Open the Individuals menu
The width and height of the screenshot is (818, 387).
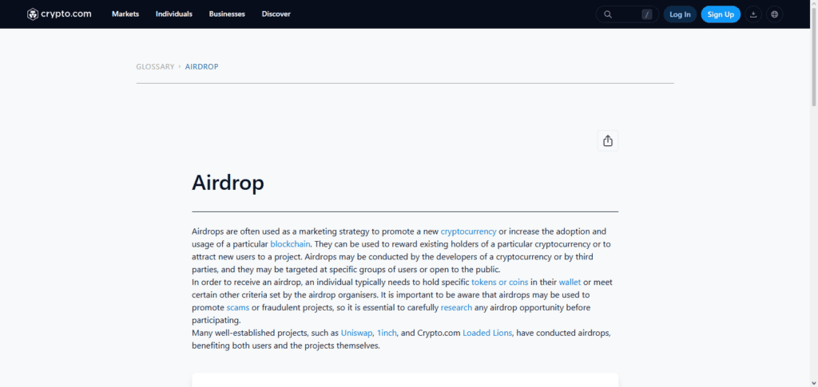(173, 14)
